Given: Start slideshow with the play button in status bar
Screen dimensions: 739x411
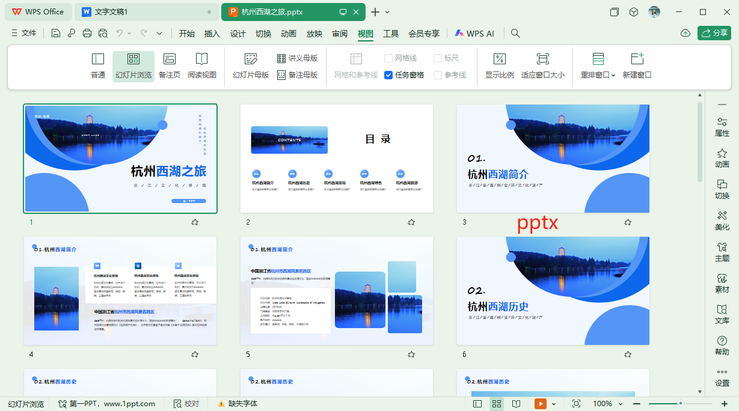Looking at the screenshot, I should 539,403.
